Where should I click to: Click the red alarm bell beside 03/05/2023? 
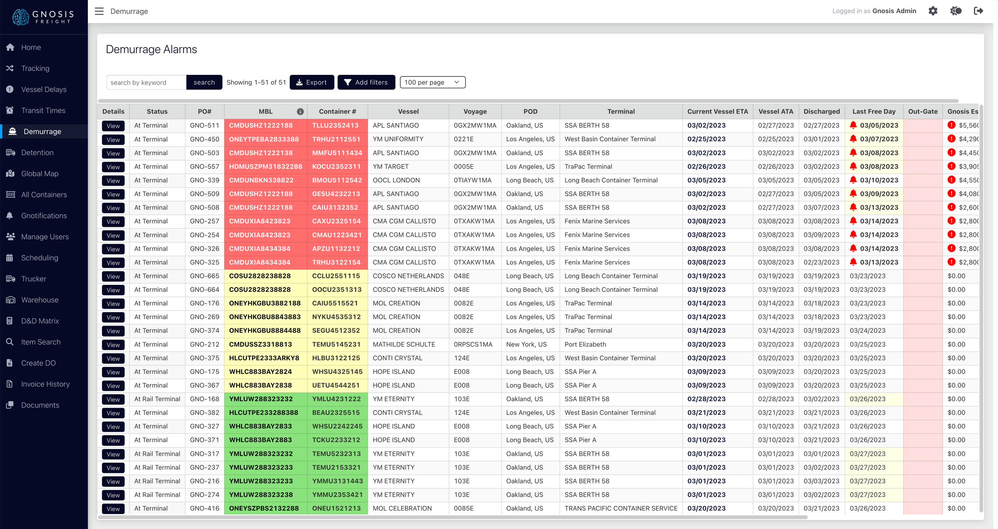(854, 125)
